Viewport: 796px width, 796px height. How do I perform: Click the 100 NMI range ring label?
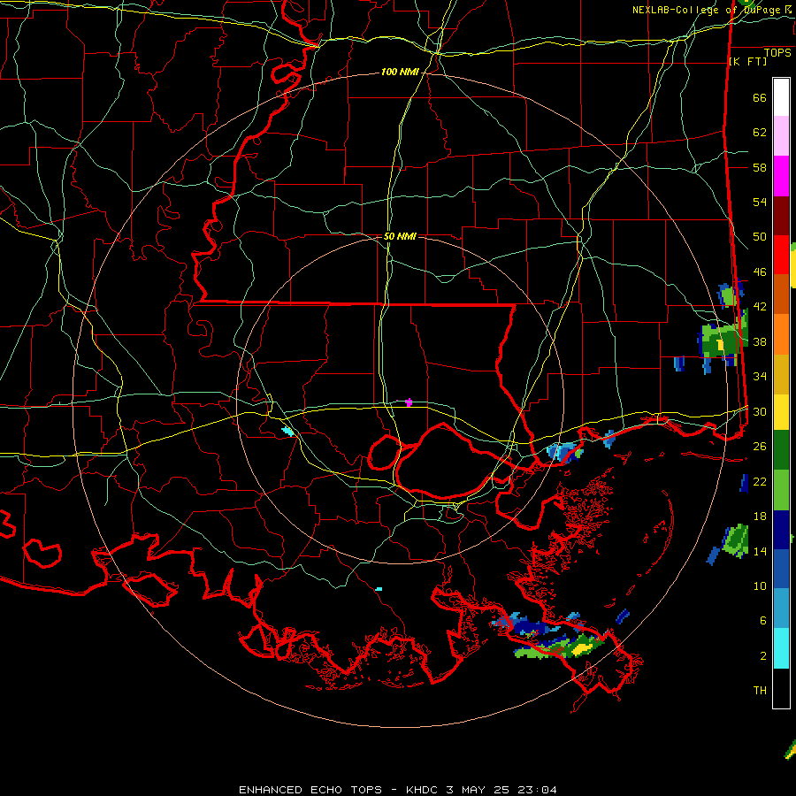(x=400, y=73)
